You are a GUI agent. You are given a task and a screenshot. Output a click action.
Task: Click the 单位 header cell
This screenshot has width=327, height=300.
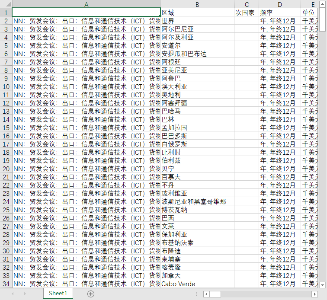[x=310, y=13]
